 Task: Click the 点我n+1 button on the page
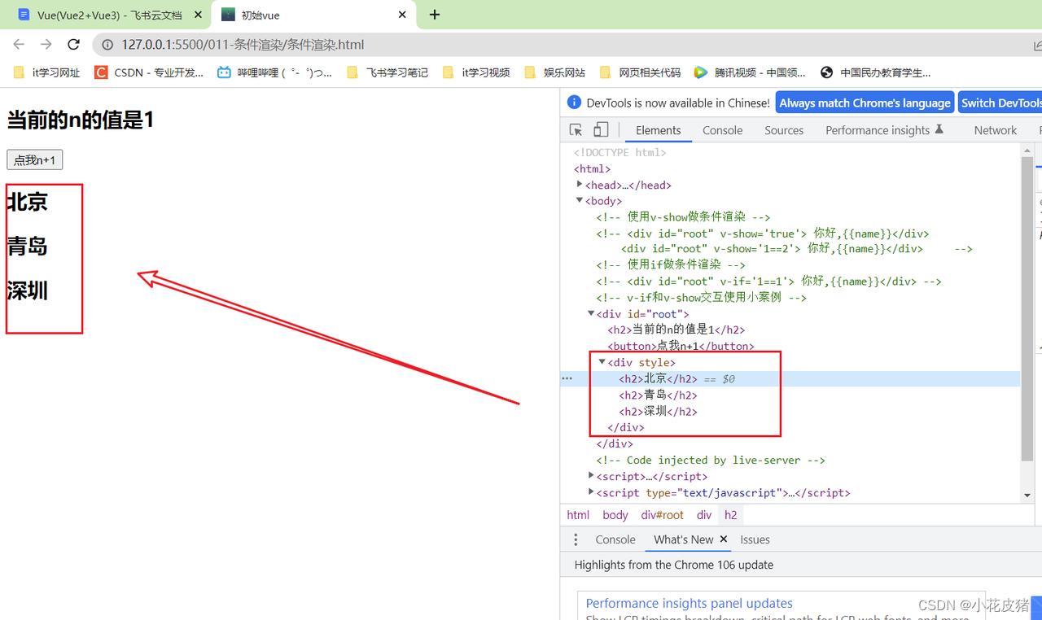point(34,160)
